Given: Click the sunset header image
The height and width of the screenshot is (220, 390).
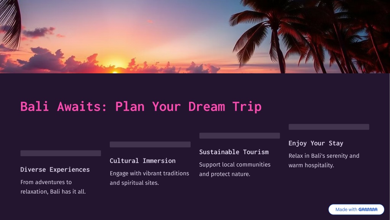Looking at the screenshot, I should [x=195, y=37].
